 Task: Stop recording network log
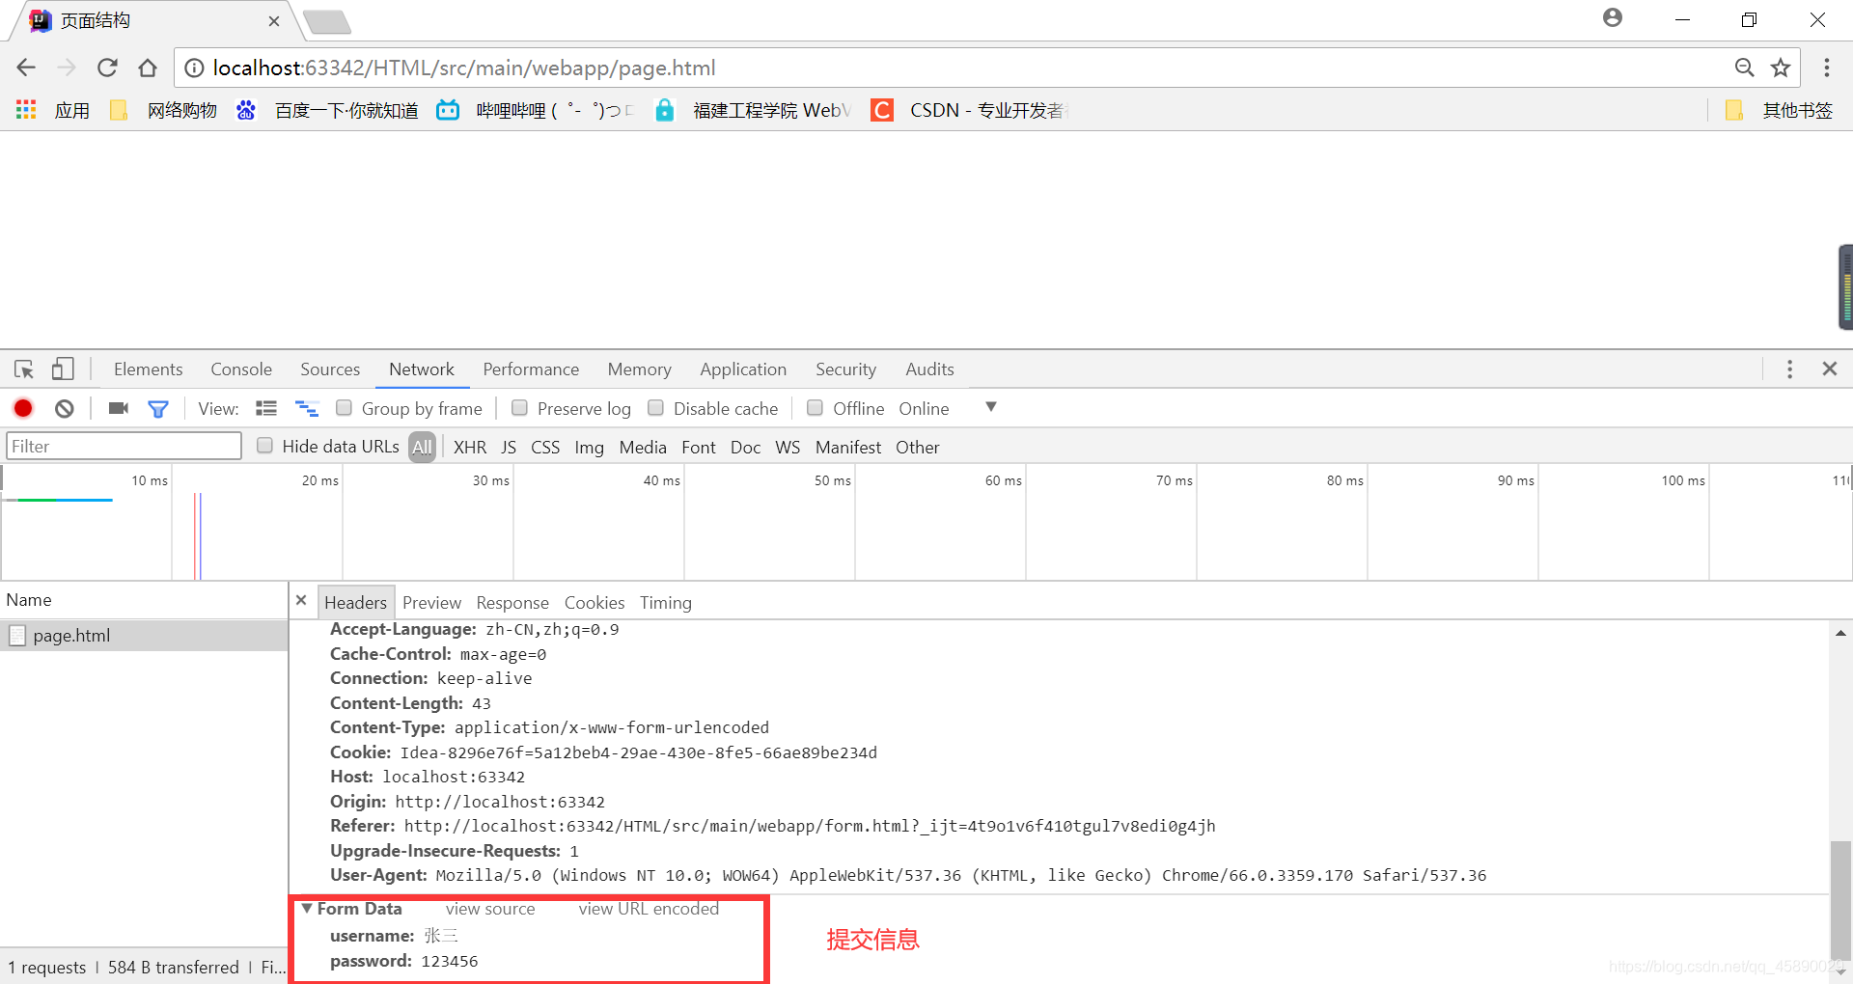coord(23,408)
